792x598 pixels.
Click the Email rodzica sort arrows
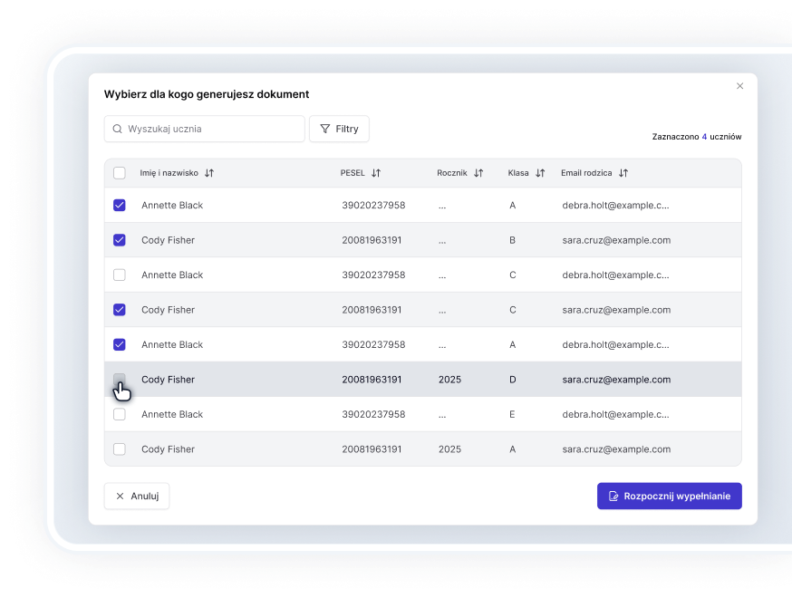[623, 173]
